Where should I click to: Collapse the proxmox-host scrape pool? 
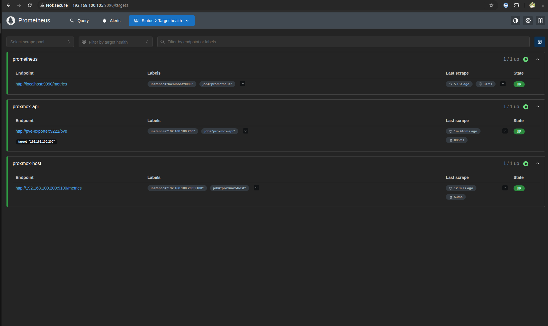pos(538,164)
